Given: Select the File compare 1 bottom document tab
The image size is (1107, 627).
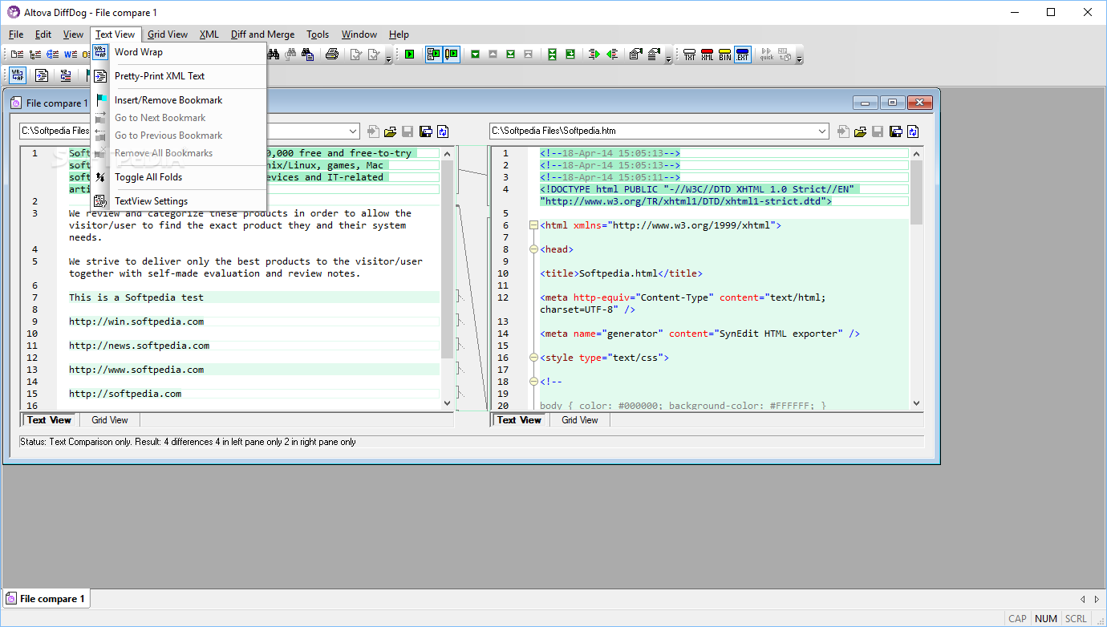Looking at the screenshot, I should tap(47, 599).
